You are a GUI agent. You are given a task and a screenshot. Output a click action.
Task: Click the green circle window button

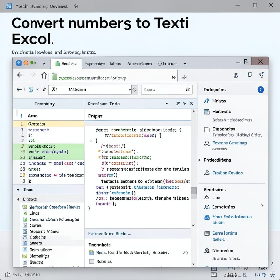pyautogui.click(x=32, y=63)
